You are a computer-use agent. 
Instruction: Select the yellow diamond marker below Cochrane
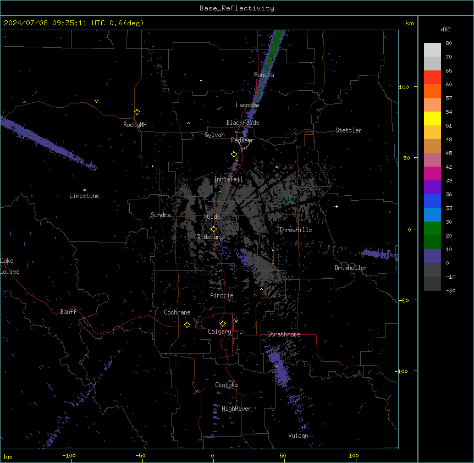tap(187, 324)
